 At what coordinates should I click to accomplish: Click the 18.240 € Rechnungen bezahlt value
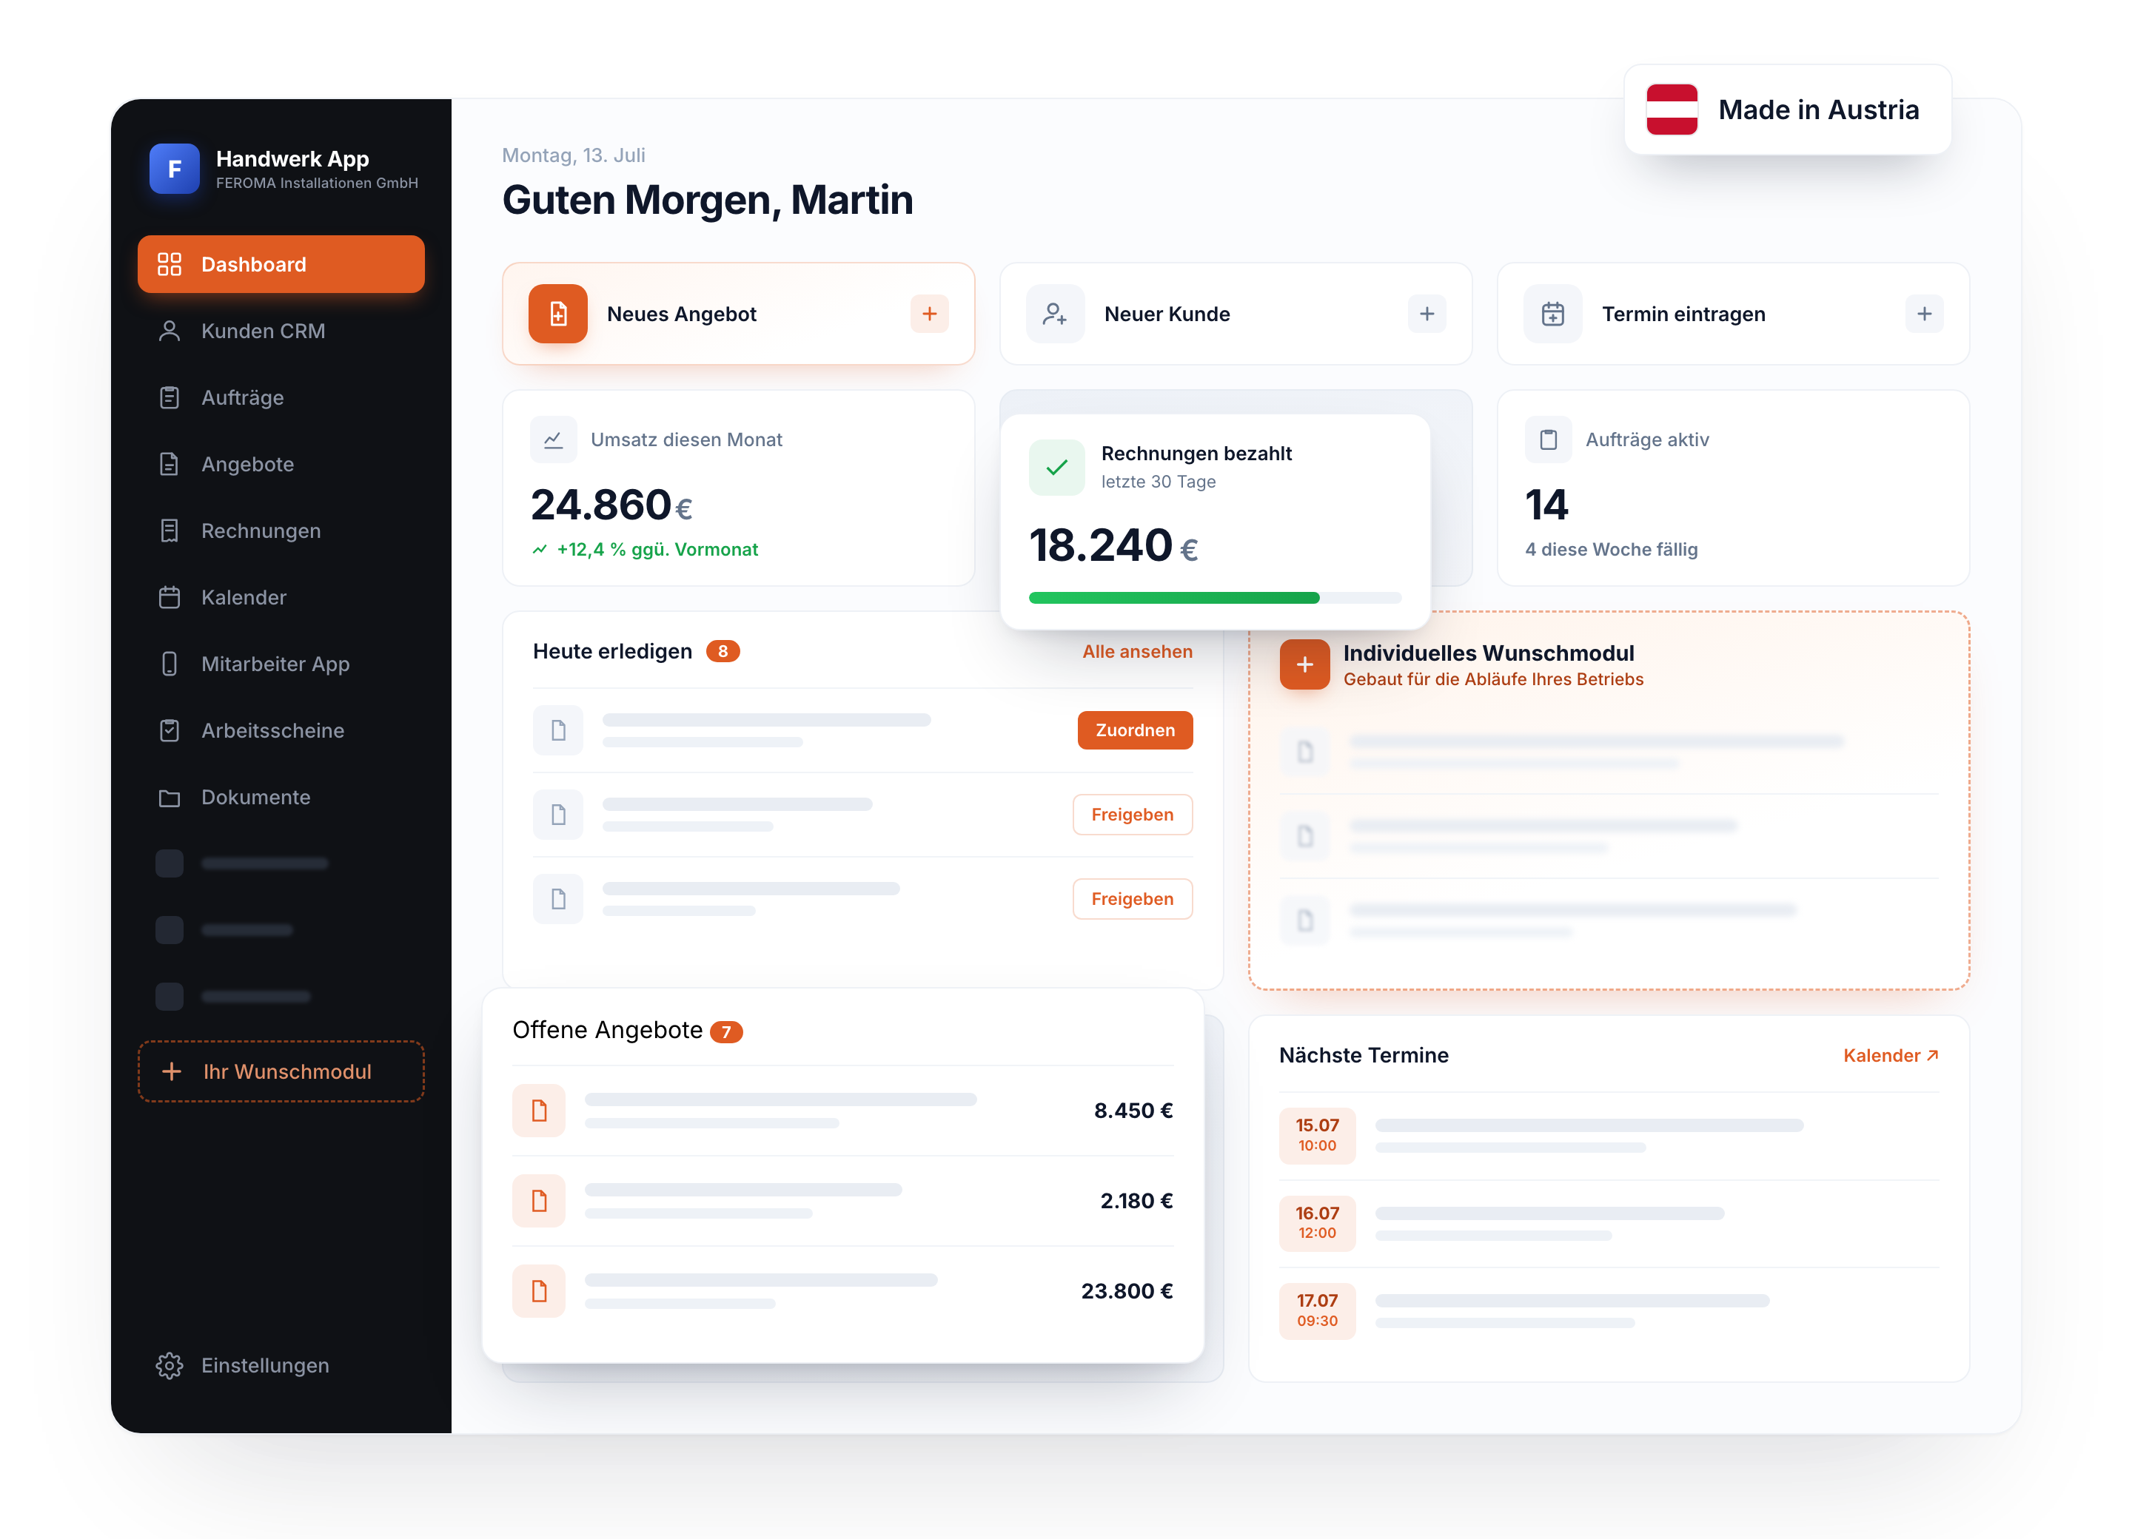coord(1113,546)
